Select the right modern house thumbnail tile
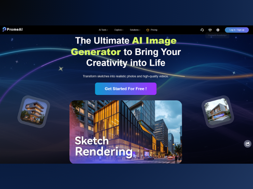The image size is (253, 189). click(218, 111)
